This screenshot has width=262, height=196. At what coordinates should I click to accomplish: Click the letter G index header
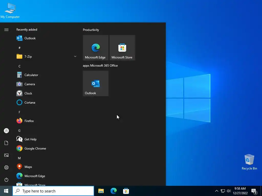(19, 130)
